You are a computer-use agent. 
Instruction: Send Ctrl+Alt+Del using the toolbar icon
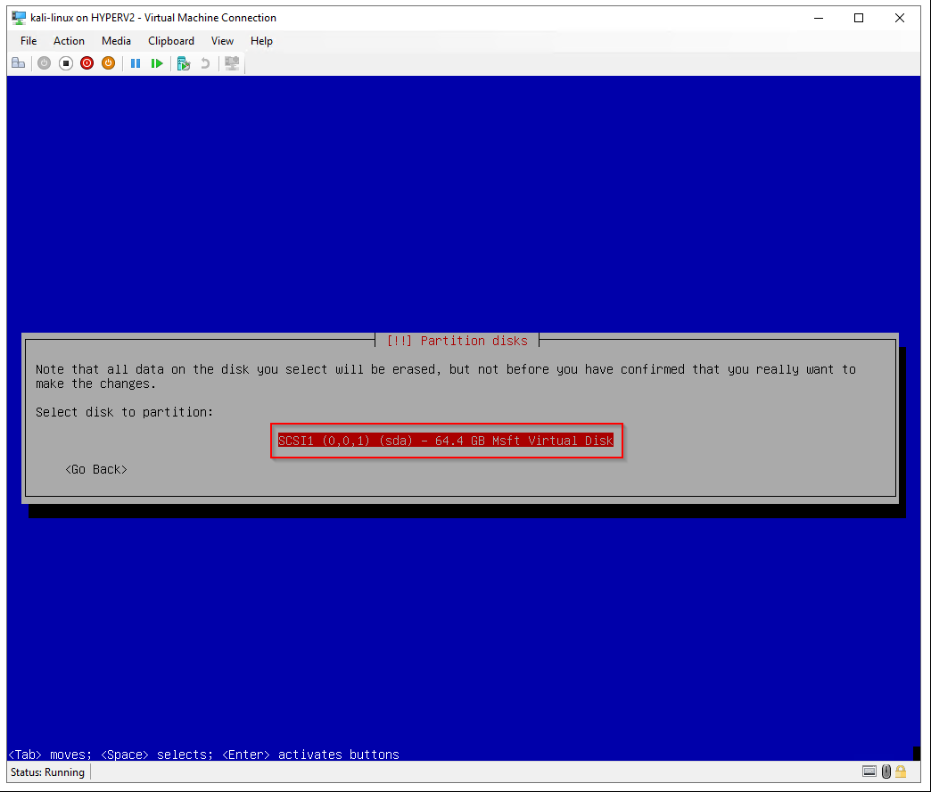[18, 63]
